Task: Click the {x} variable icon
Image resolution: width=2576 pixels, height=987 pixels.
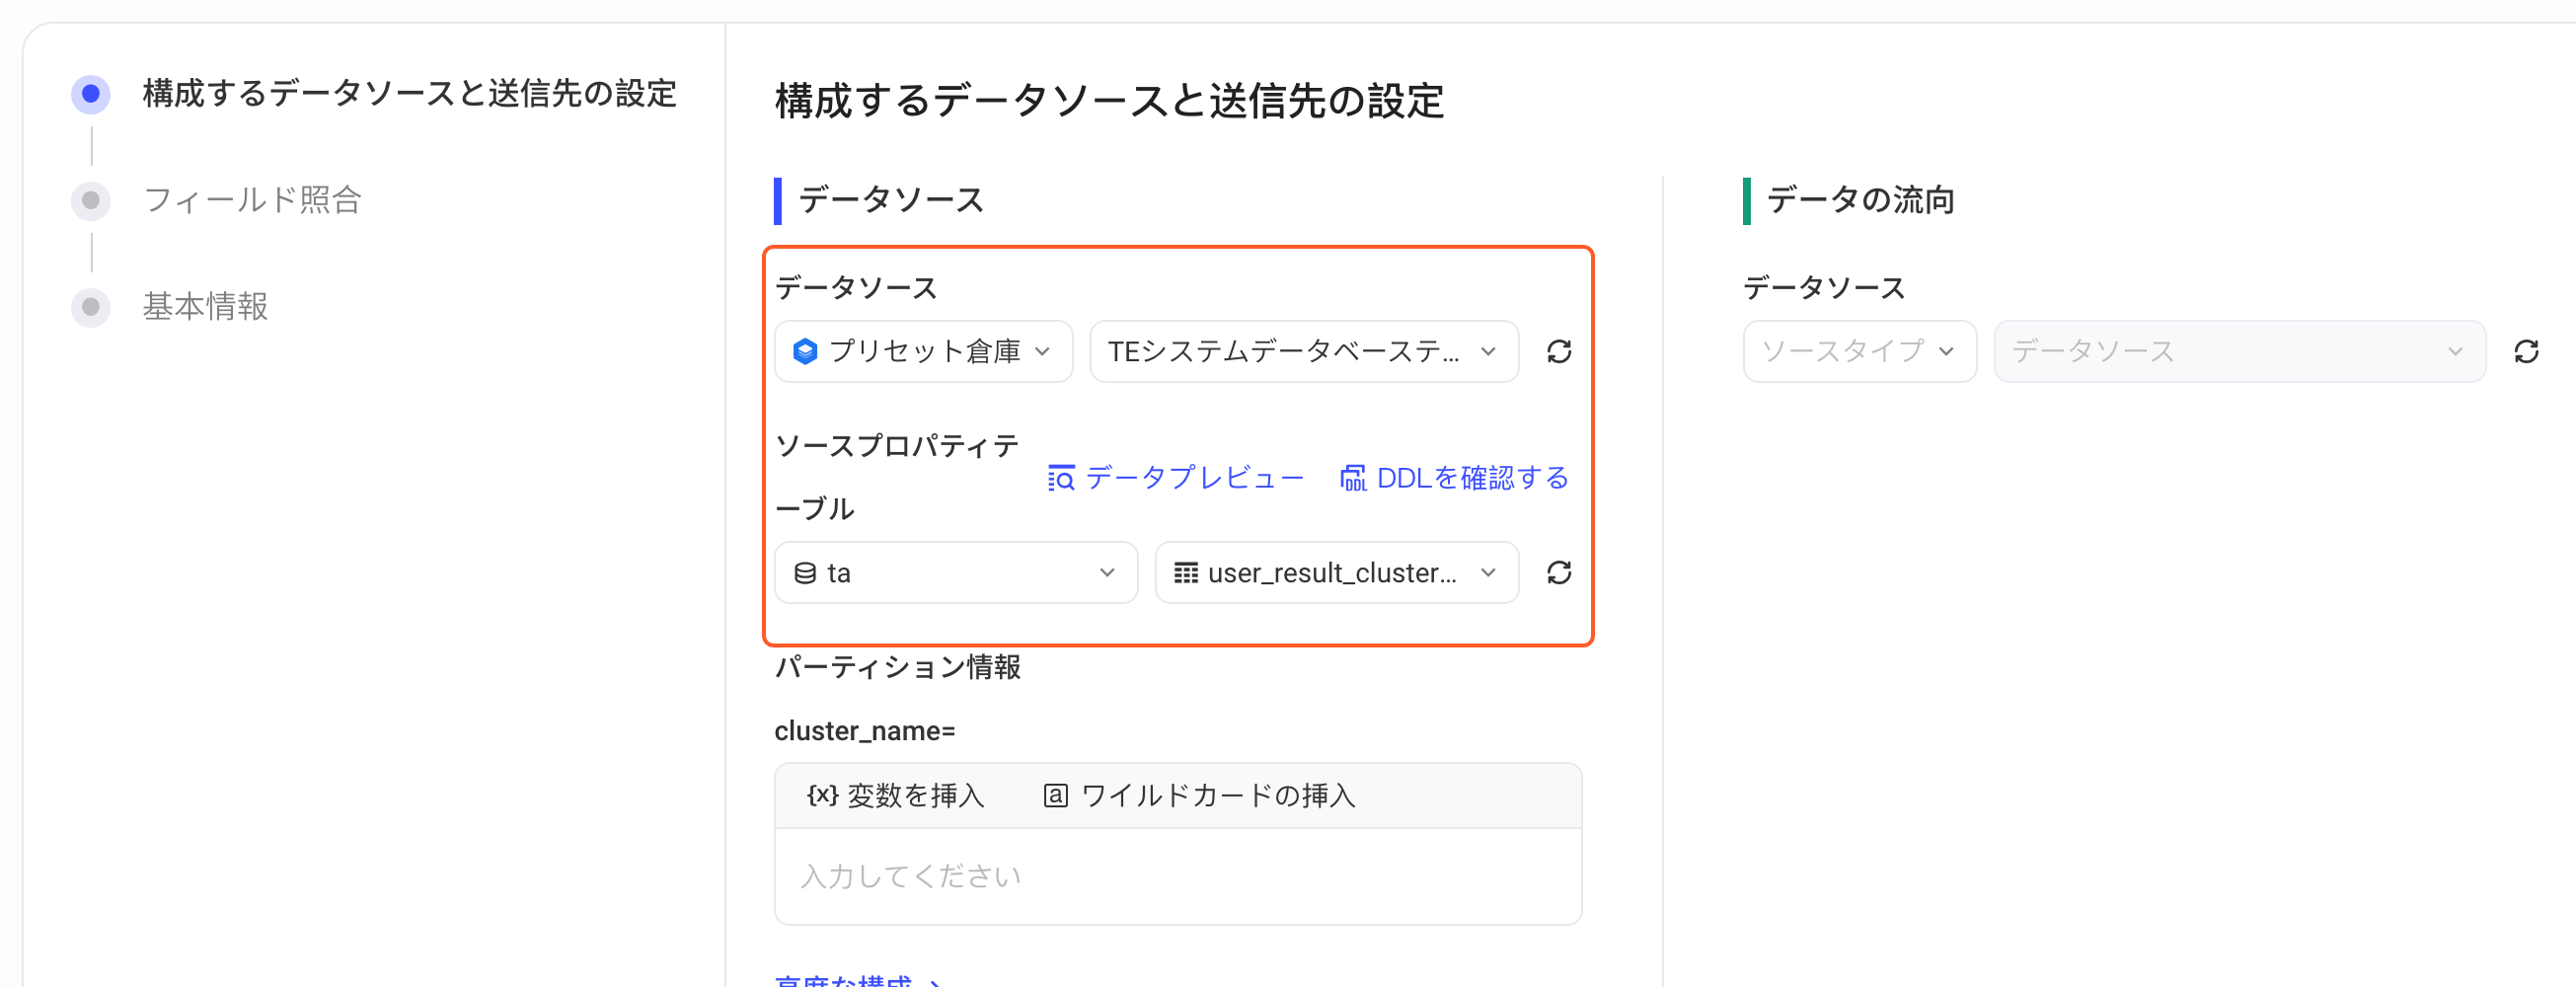Action: 822,795
